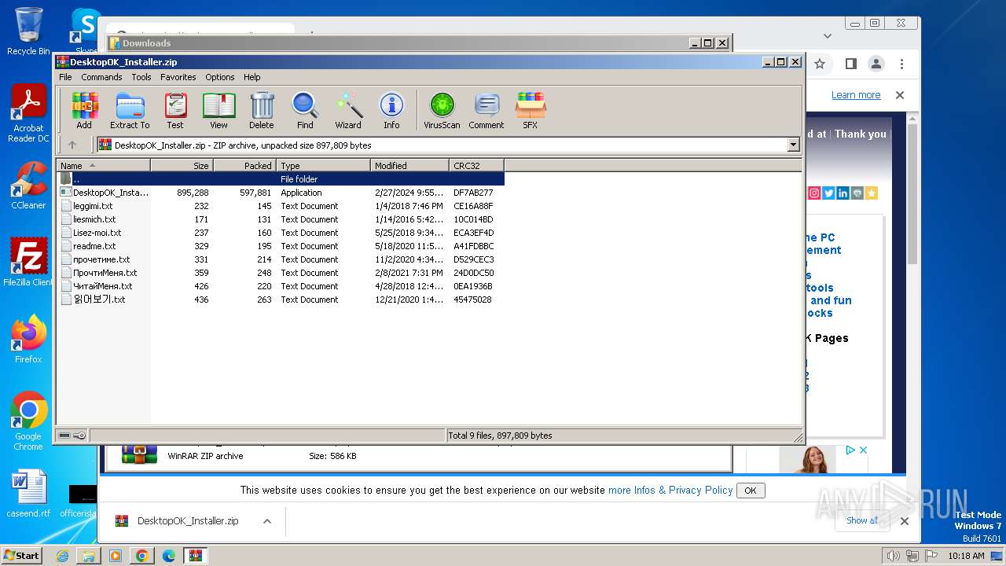
Task: Sort by the Size column header
Action: pyautogui.click(x=182, y=165)
